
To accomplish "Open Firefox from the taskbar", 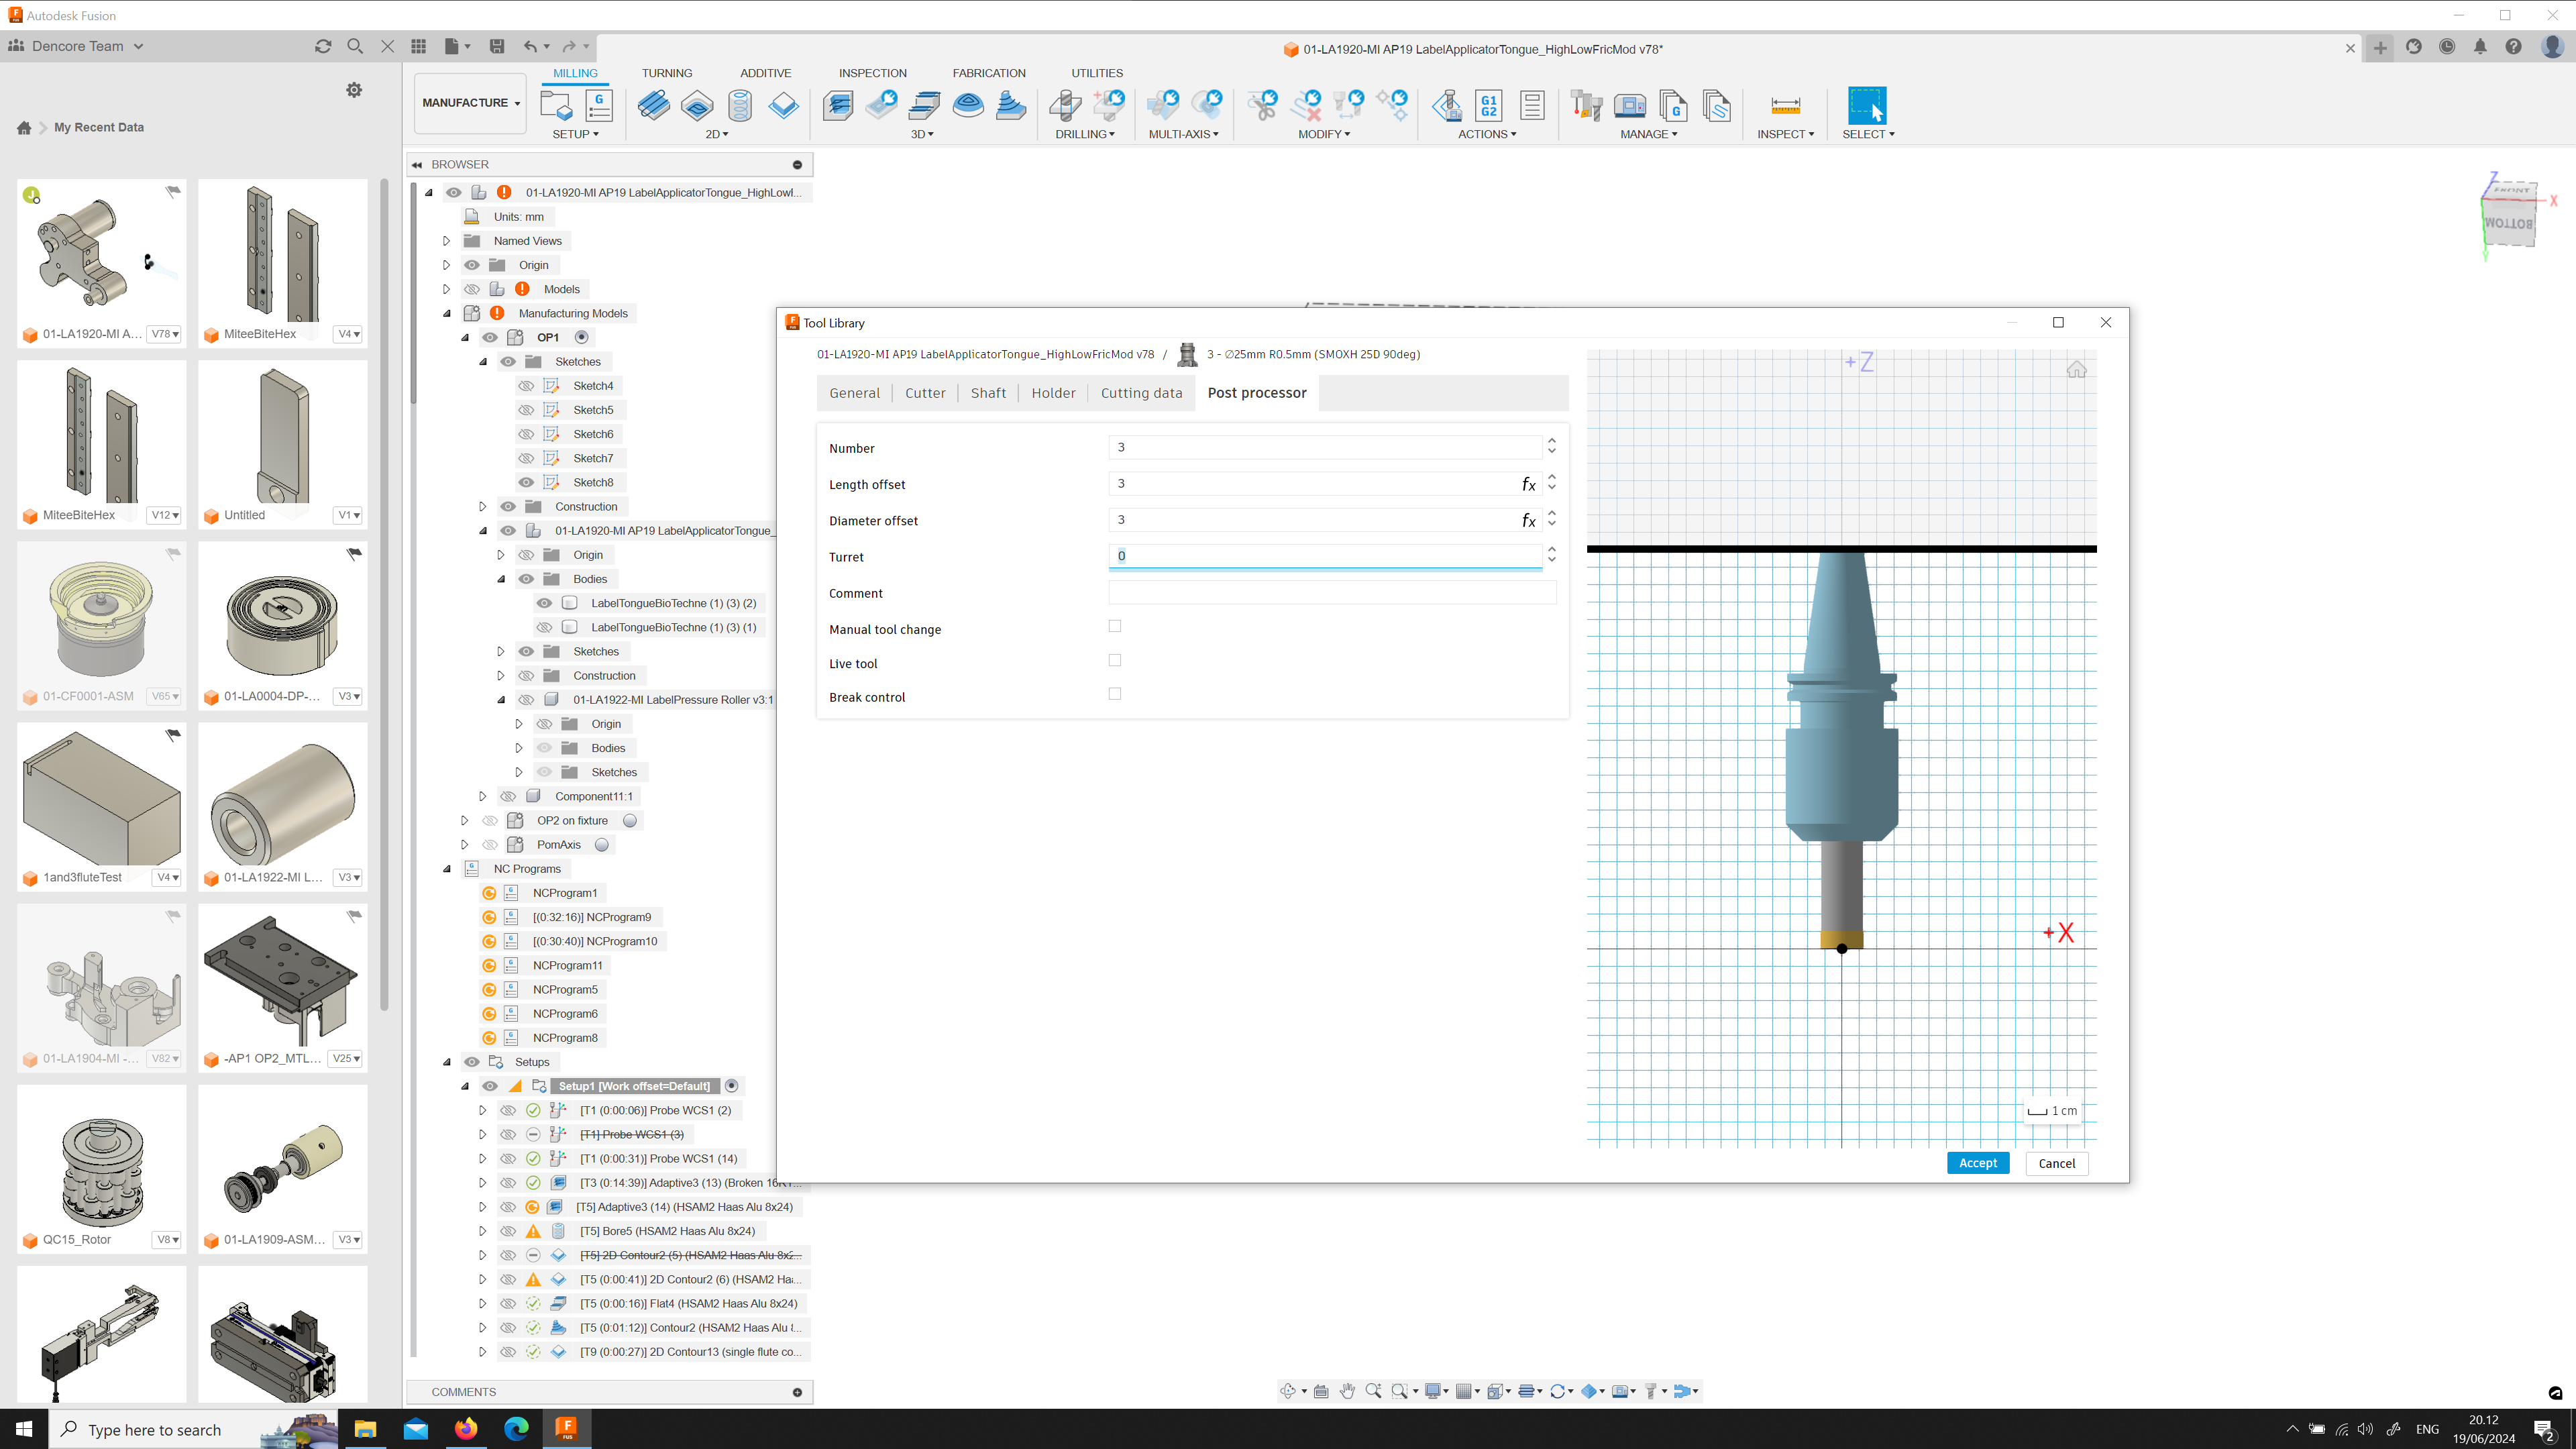I will coord(466,1428).
